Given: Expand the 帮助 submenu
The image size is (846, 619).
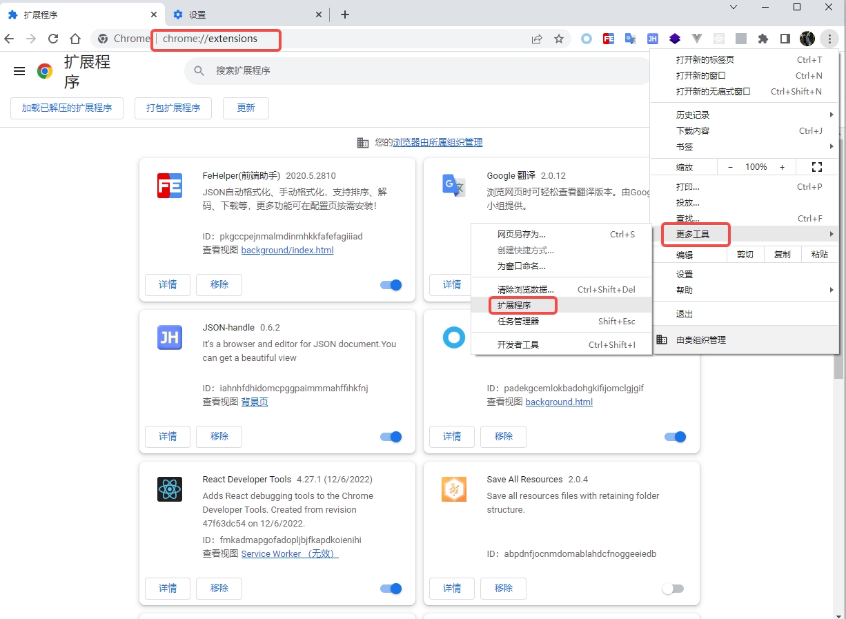Looking at the screenshot, I should (745, 291).
